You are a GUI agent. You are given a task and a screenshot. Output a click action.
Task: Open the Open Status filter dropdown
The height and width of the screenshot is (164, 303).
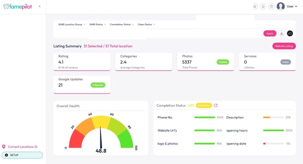click(146, 24)
